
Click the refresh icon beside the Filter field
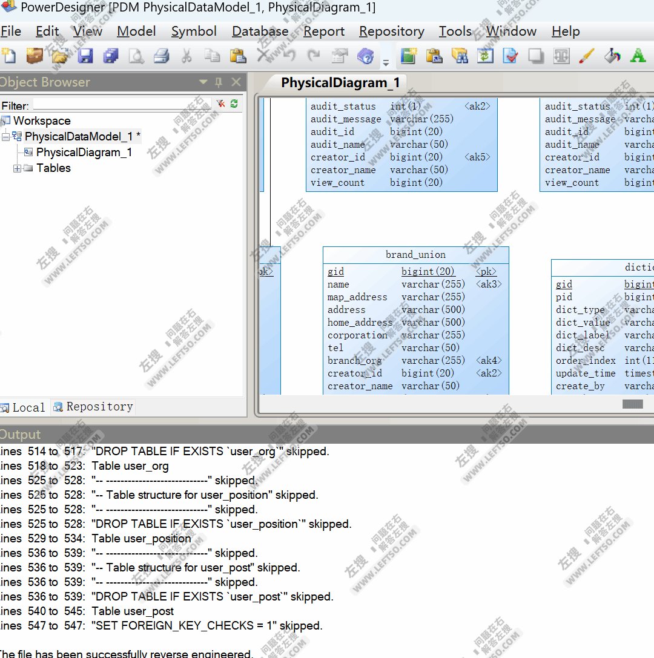pyautogui.click(x=234, y=103)
